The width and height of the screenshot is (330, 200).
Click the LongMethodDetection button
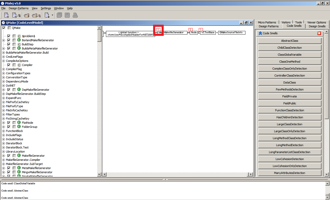point(290,145)
